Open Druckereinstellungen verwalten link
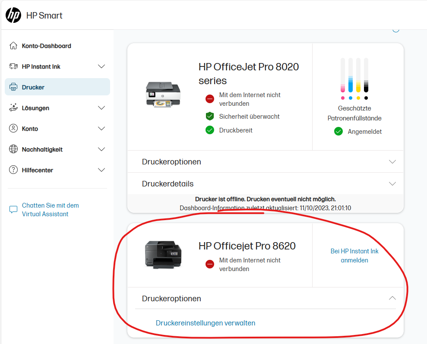 click(x=206, y=323)
